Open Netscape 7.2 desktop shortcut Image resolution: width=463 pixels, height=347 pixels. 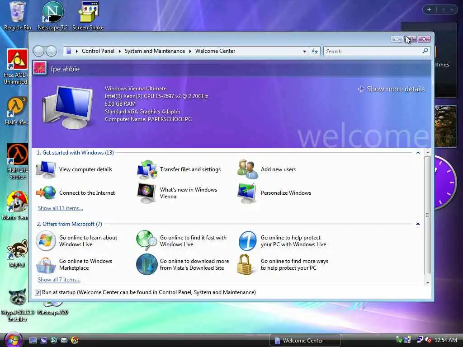[x=52, y=15]
